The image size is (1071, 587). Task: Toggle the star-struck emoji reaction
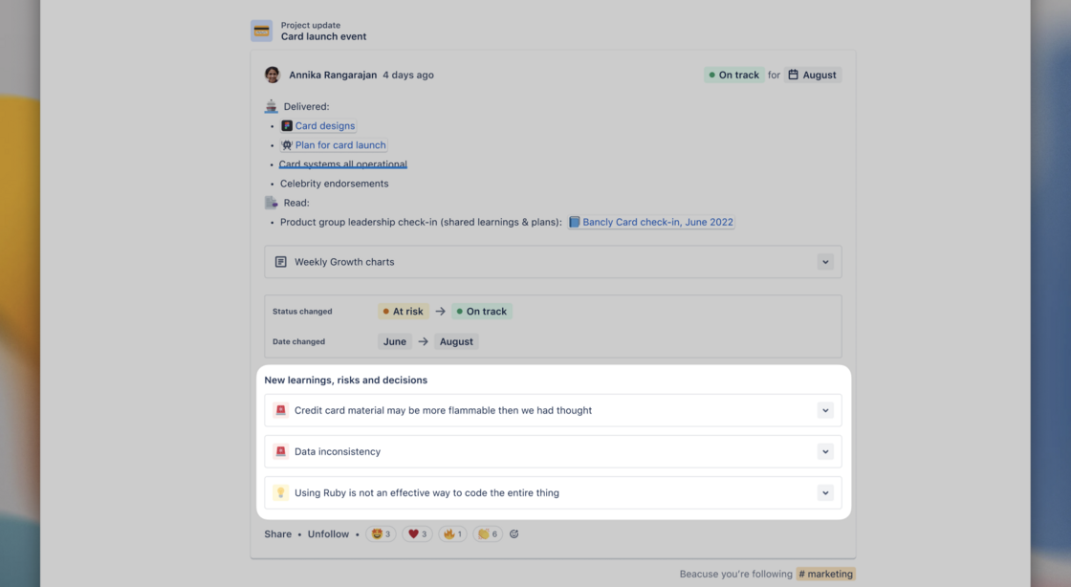click(381, 533)
